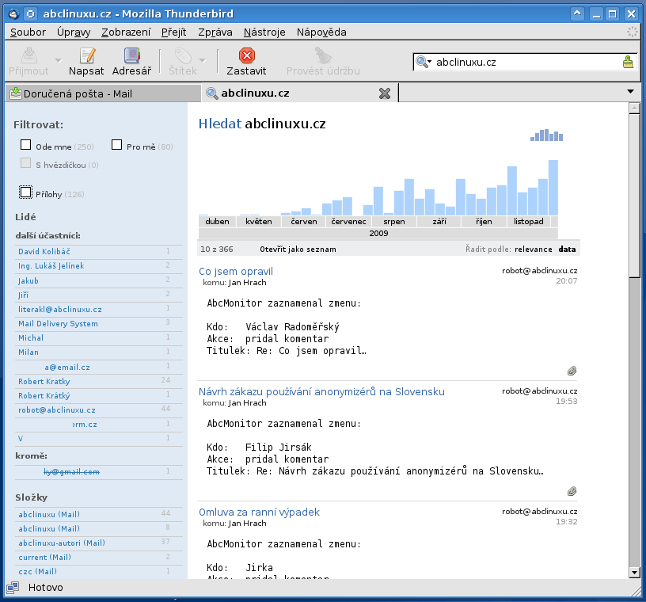Click the online status icon in status bar

(13, 587)
